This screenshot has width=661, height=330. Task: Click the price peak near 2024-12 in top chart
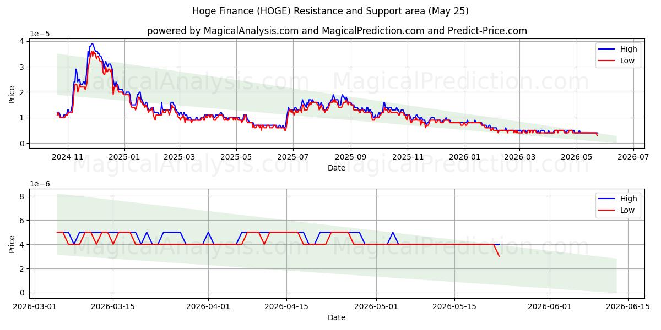pyautogui.click(x=91, y=44)
